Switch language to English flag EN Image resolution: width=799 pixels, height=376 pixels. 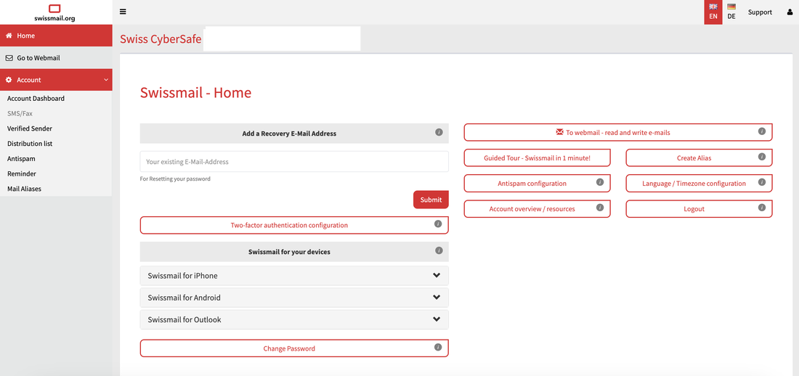coord(713,12)
